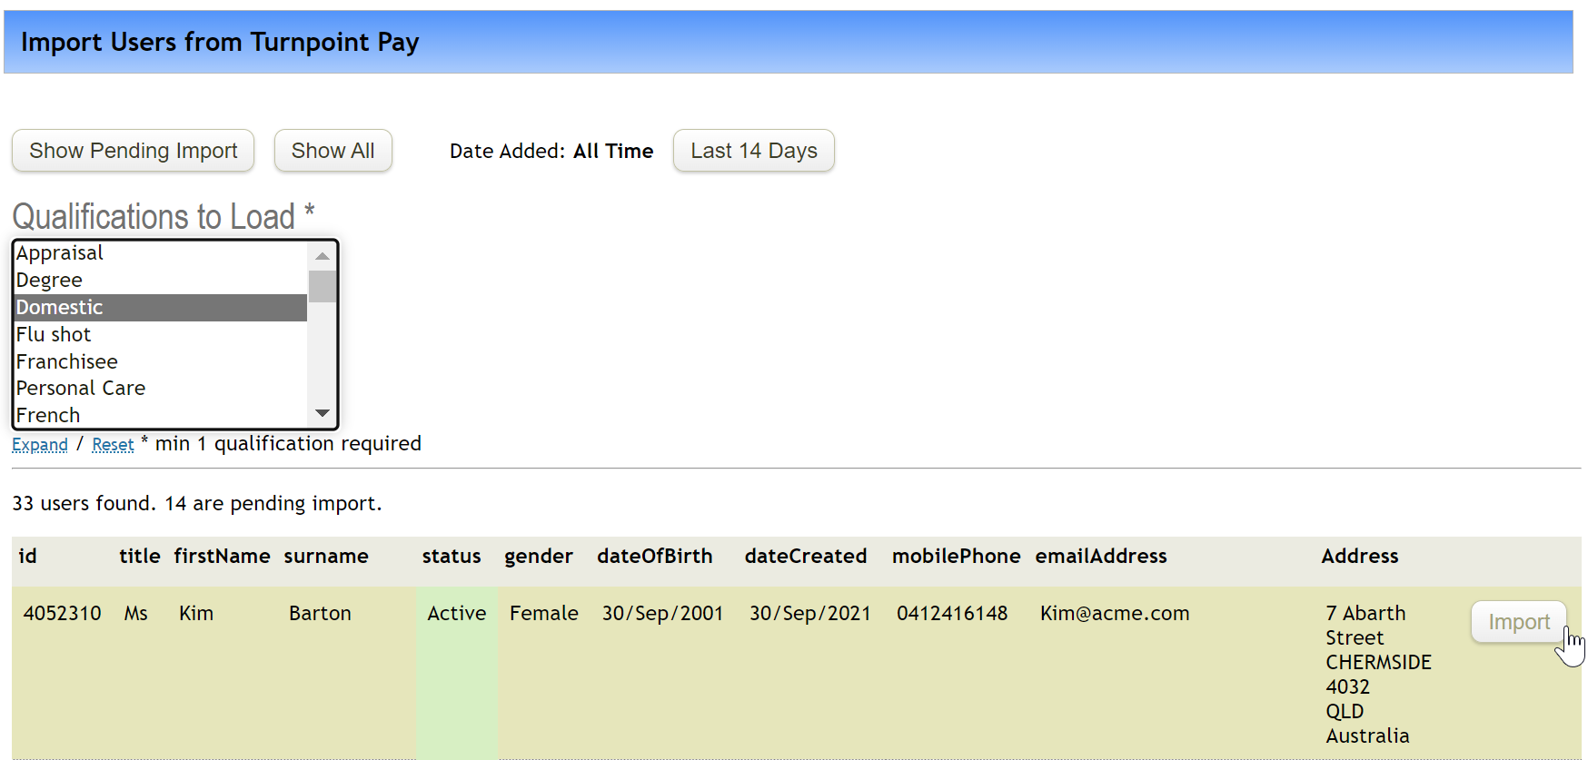This screenshot has height=760, width=1588.
Task: Click the surname column header
Action: 326,557
